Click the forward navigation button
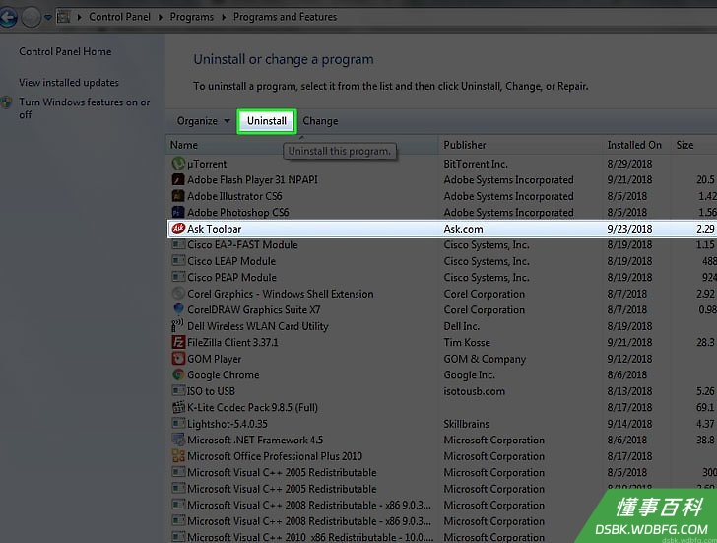 pyautogui.click(x=32, y=18)
